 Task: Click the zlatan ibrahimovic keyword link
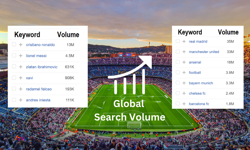pyautogui.click(x=41, y=67)
